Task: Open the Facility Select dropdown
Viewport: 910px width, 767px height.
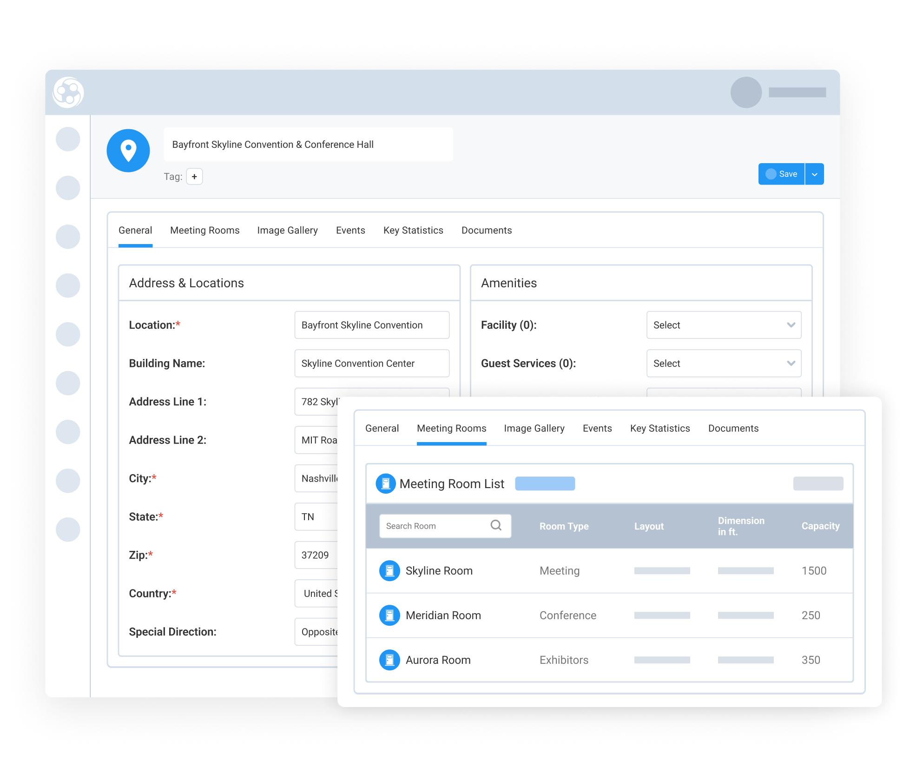Action: point(723,325)
